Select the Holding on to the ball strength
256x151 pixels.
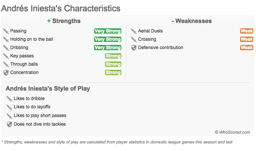point(33,39)
